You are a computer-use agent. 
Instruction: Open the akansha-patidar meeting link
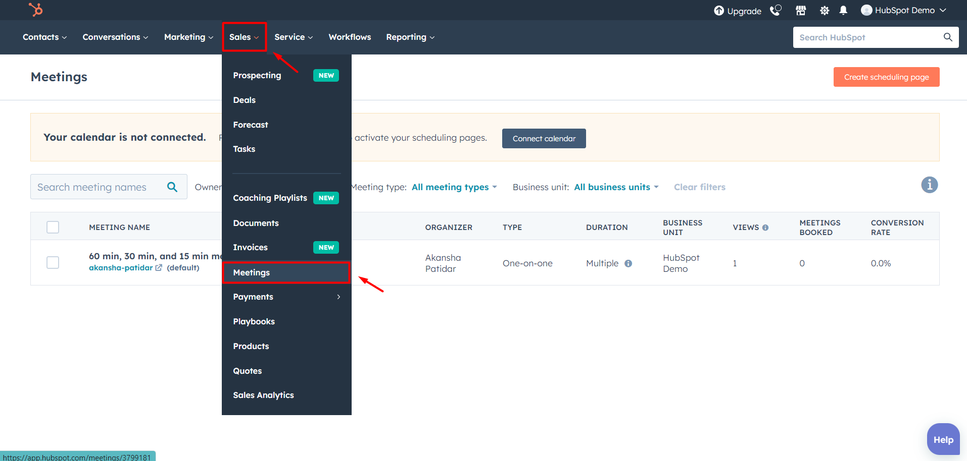[x=121, y=268]
